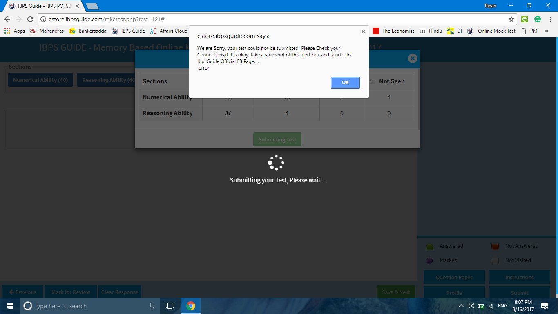Close the summary popup with the round X

click(413, 58)
